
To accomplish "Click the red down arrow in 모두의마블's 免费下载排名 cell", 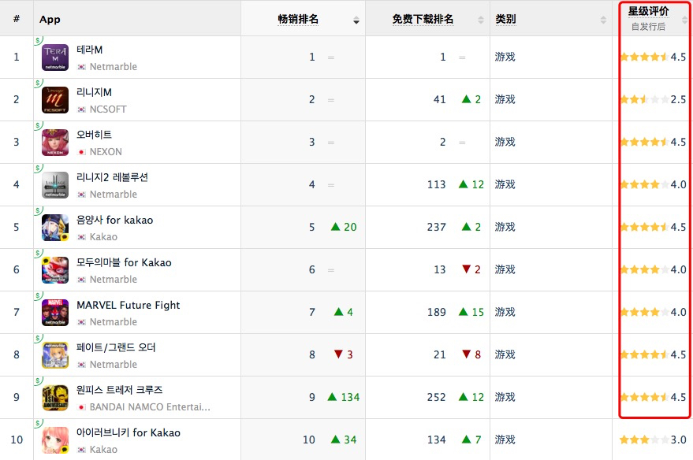I will click(x=466, y=269).
